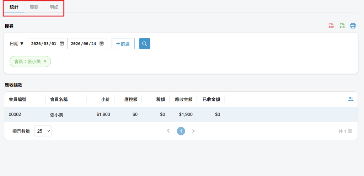This screenshot has height=176, width=364.
Task: Sort by 會員名稱 column header
Action: [x=59, y=99]
